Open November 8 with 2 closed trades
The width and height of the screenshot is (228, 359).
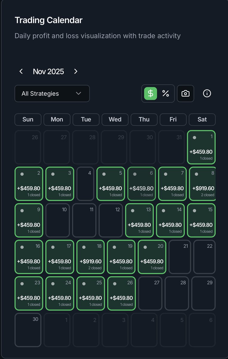pyautogui.click(x=203, y=184)
